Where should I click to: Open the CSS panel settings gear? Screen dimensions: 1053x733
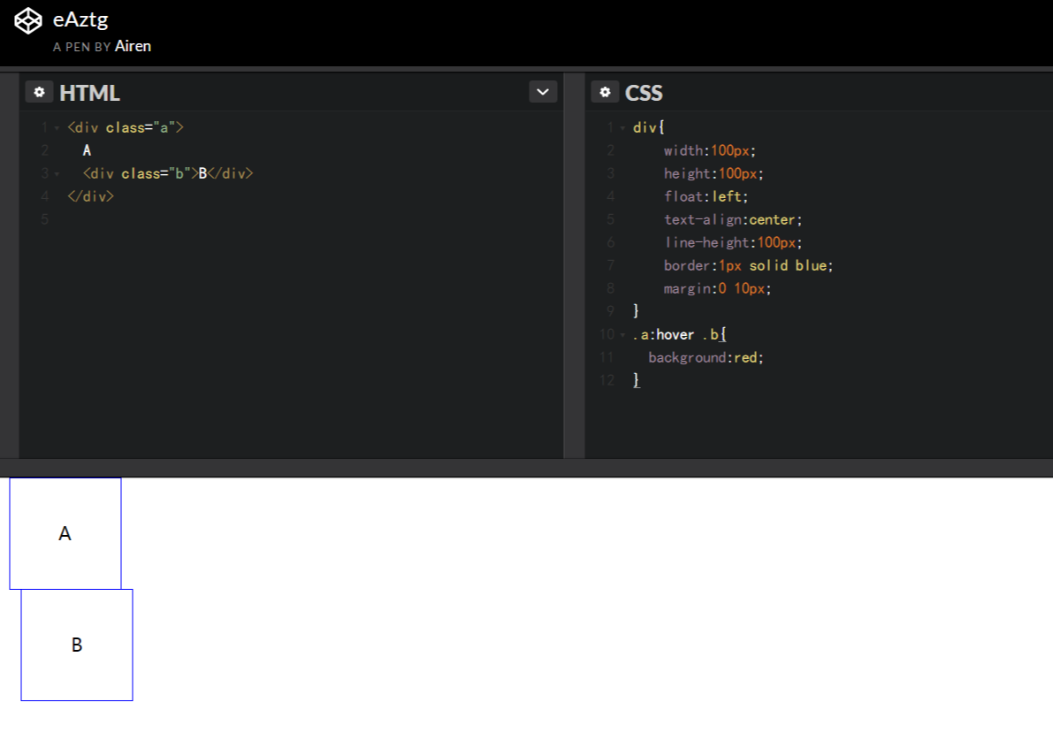pos(606,91)
